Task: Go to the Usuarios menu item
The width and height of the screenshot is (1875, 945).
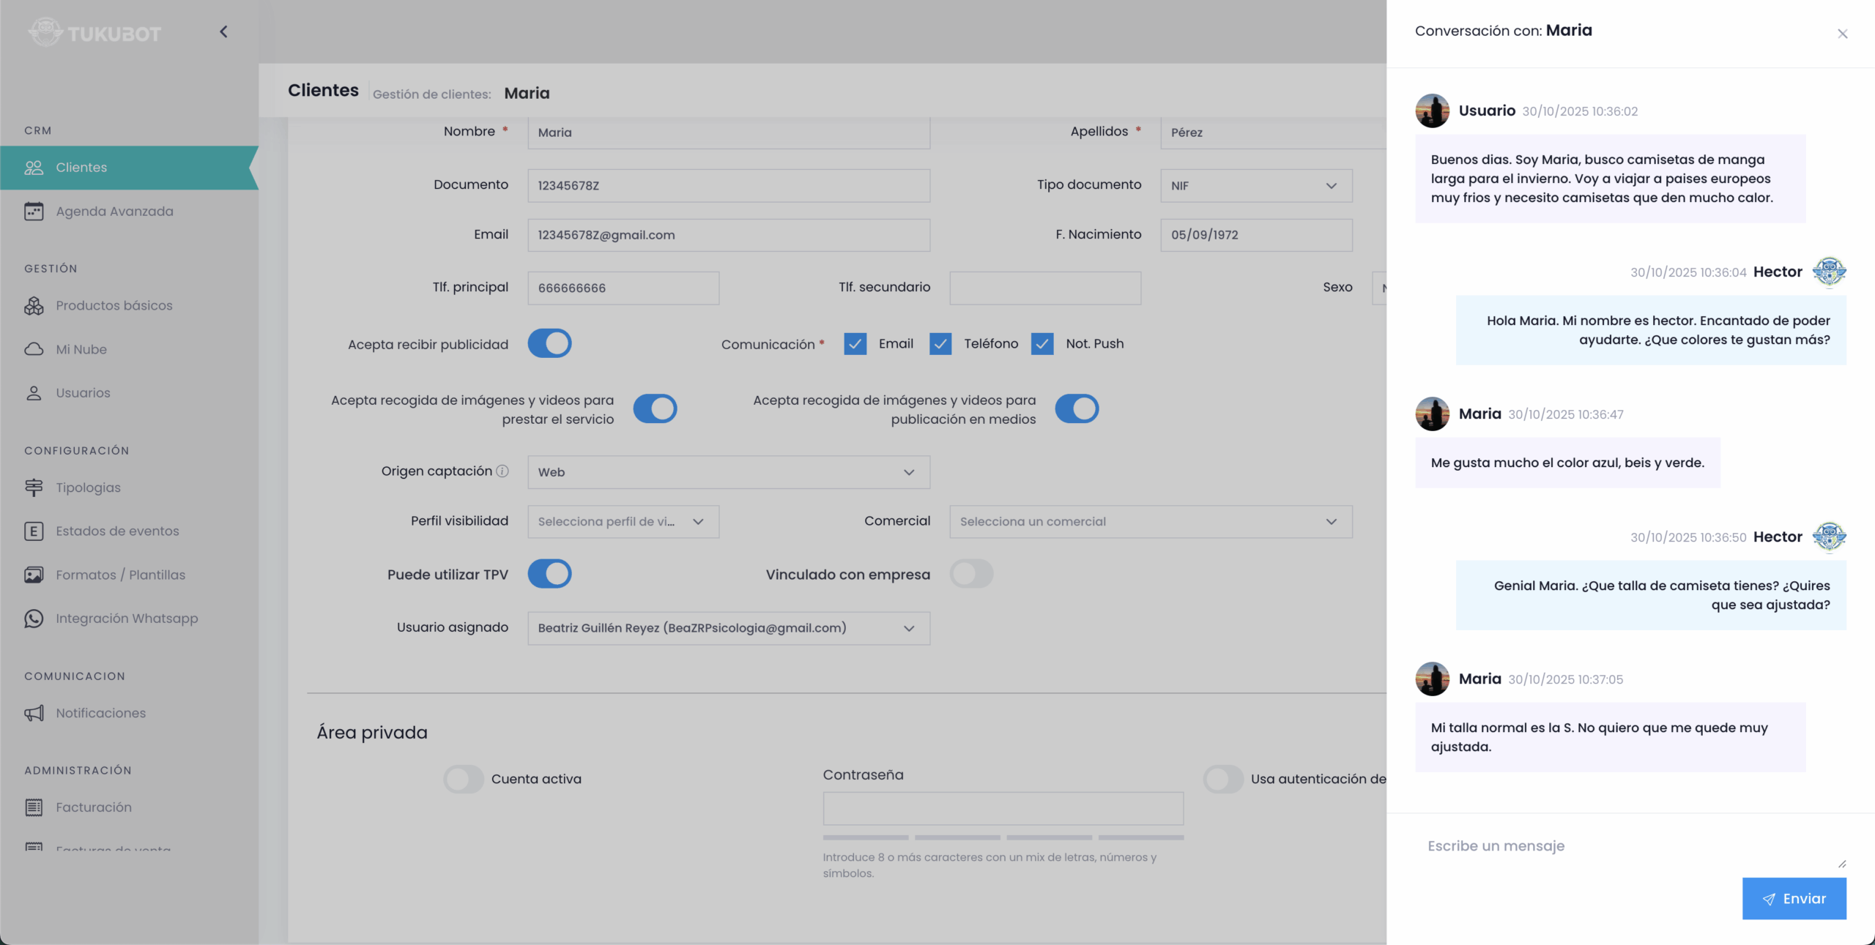Action: click(x=83, y=393)
